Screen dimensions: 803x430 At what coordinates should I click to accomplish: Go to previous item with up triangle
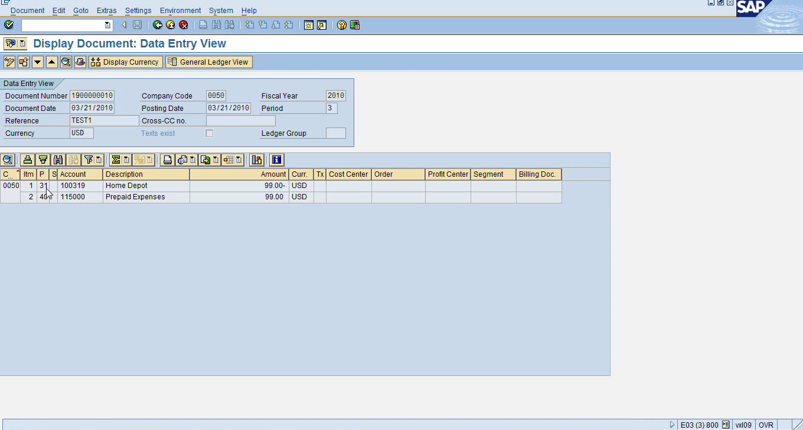(52, 62)
